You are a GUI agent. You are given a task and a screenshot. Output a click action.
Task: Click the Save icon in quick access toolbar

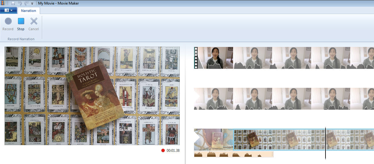[13, 3]
